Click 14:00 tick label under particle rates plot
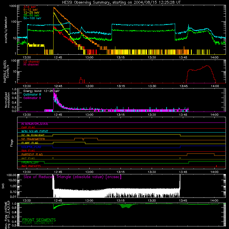This screenshot has width=229, height=229. [x=215, y=86]
